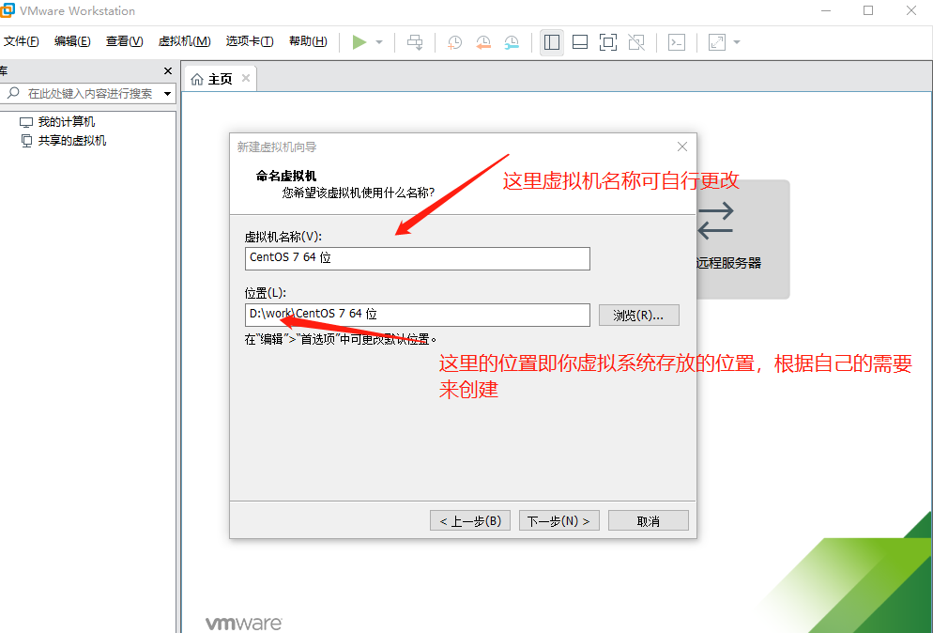Click the unity mode icon
Viewport: 933px width, 633px height.
(x=636, y=42)
